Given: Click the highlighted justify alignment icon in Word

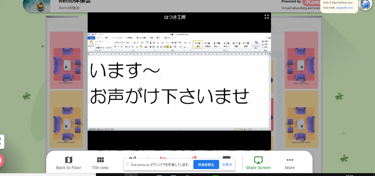Looking at the screenshot, I should click(167, 46).
